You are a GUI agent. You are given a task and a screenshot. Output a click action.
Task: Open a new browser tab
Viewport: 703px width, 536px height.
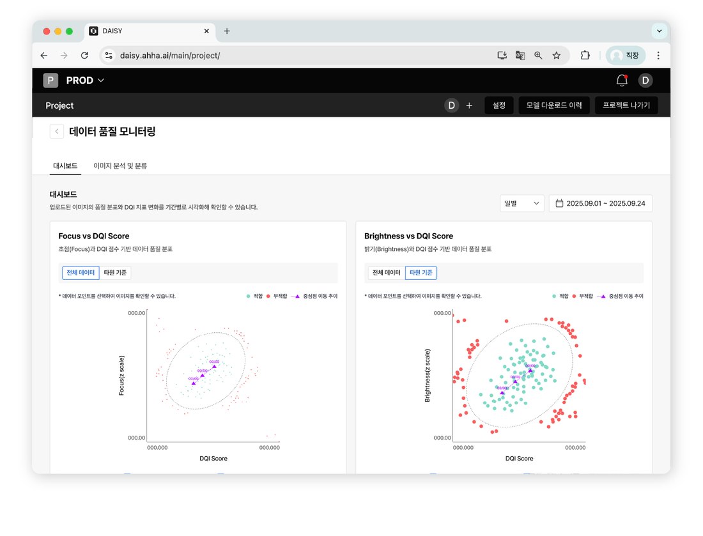click(x=227, y=31)
